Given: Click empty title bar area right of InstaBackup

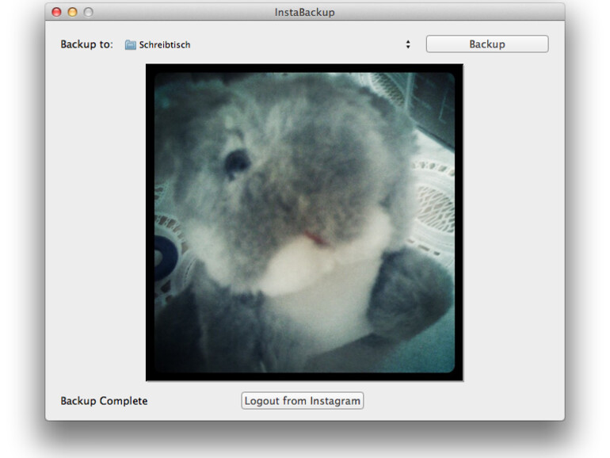Looking at the screenshot, I should [444, 12].
